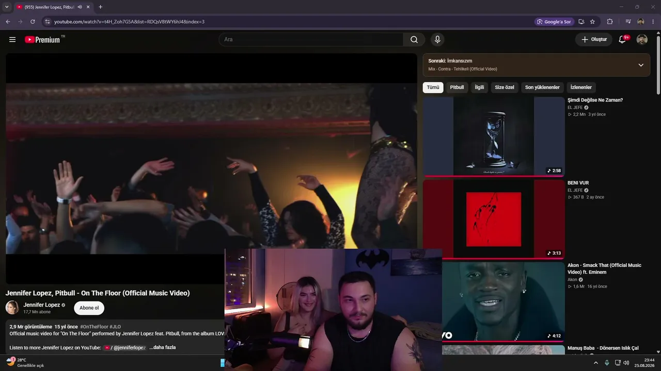This screenshot has height=371, width=661.
Task: Open site information icon in the address bar
Action: [x=47, y=22]
